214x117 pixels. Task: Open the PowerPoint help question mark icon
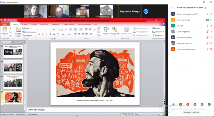(x=163, y=24)
